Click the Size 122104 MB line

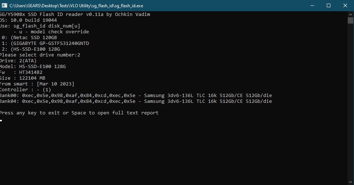point(23,78)
